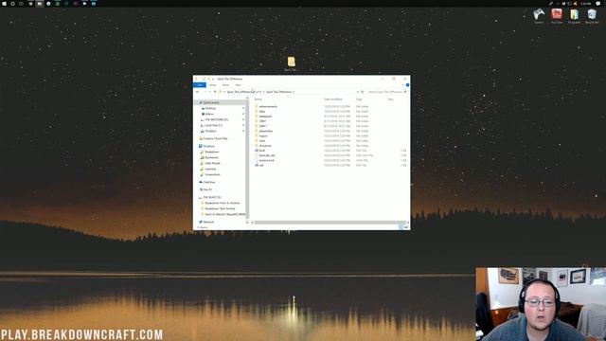Sort files by Type column
The height and width of the screenshot is (341, 606).
(x=359, y=99)
